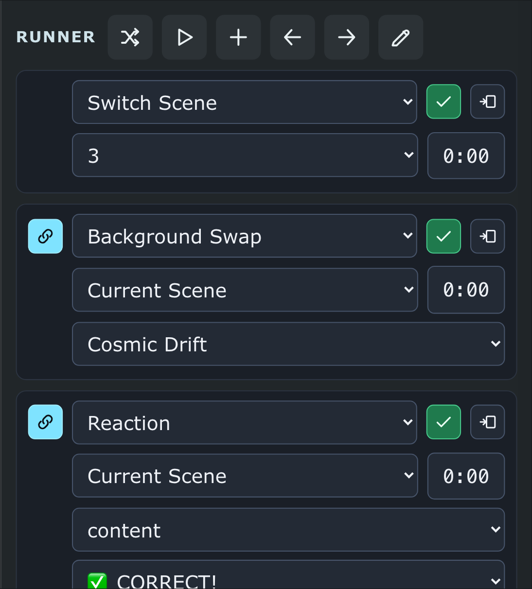Toggle the green check on Switch Scene step
Viewport: 532px width, 589px height.
[443, 102]
